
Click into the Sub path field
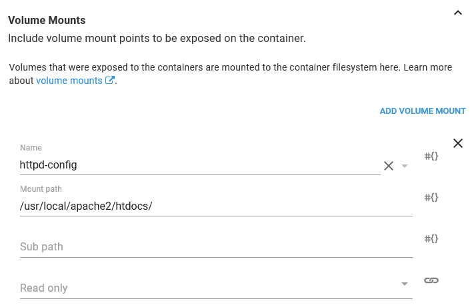[216, 247]
